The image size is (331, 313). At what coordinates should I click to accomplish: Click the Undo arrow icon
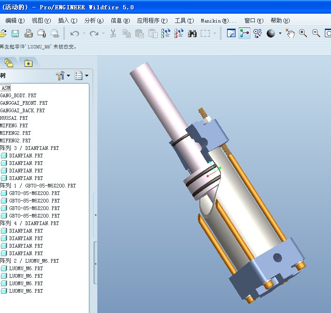pyautogui.click(x=75, y=33)
